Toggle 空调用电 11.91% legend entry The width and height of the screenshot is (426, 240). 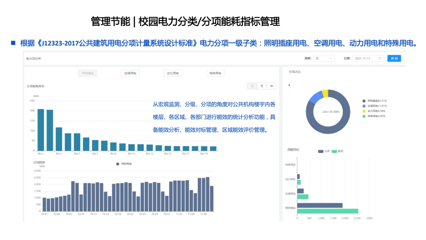click(x=374, y=106)
